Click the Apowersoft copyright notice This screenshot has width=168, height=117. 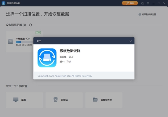65,76
